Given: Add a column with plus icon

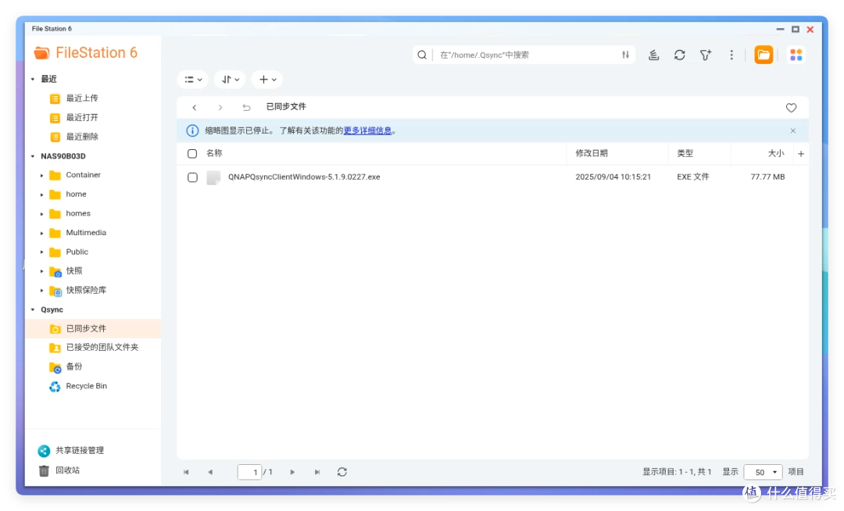Looking at the screenshot, I should 800,154.
